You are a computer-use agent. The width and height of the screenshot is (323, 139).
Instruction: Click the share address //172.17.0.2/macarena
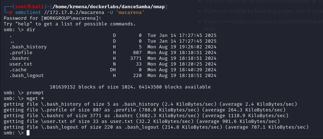(74, 13)
